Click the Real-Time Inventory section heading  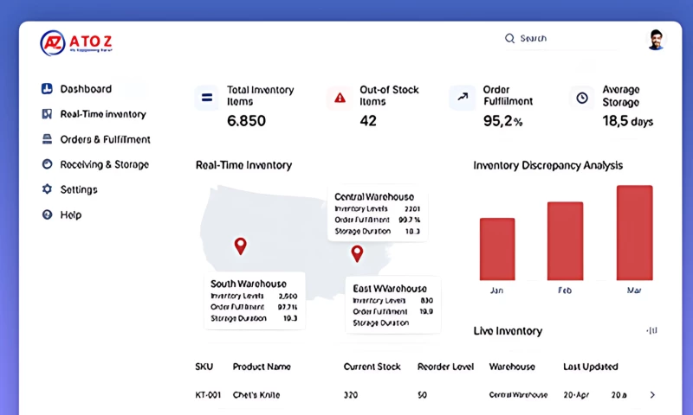[244, 165]
